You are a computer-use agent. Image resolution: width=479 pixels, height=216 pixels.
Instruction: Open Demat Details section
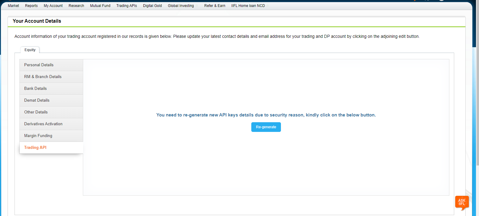(51, 100)
